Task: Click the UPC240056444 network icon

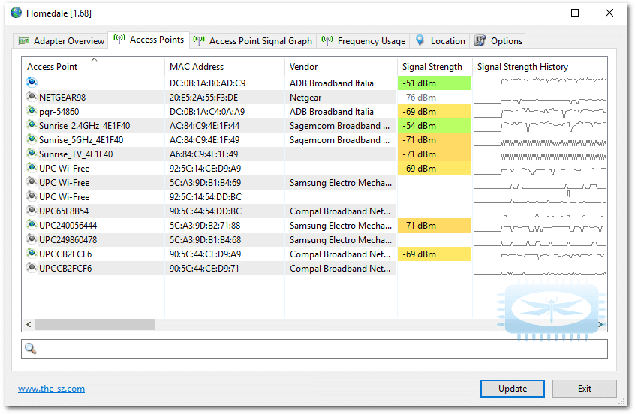Action: (32, 224)
